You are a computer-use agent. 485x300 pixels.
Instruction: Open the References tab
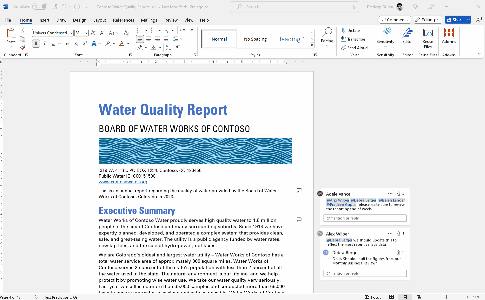(x=123, y=20)
